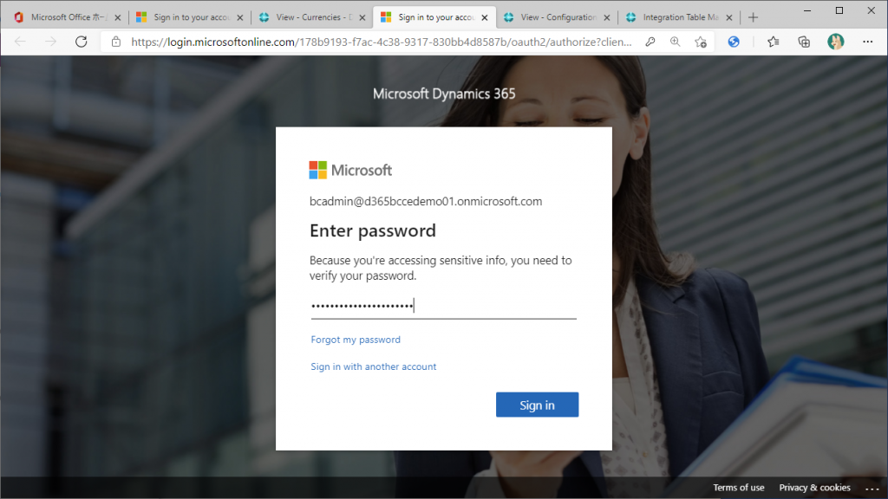Viewport: 888px width, 499px height.
Task: Open the browser Settings and more menu
Action: pos(867,42)
